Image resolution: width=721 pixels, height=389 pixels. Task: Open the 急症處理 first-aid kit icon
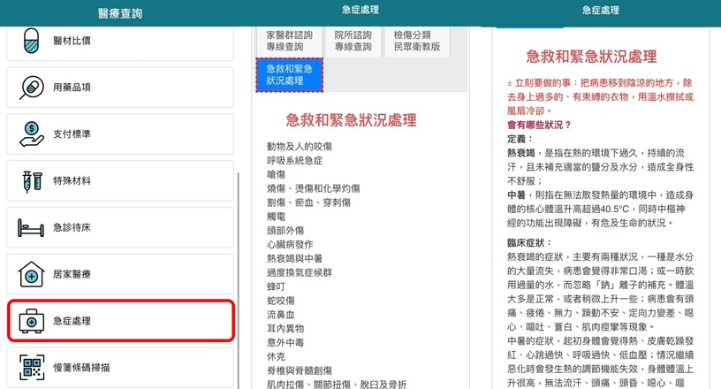pos(31,321)
